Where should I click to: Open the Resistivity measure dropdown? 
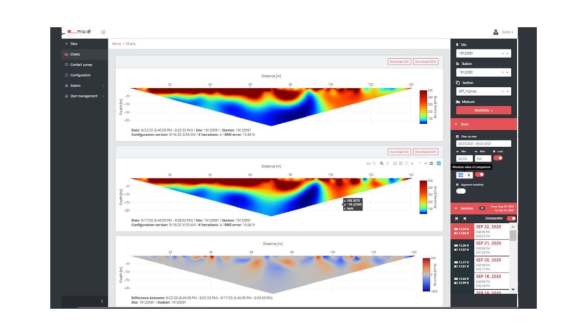tap(483, 110)
